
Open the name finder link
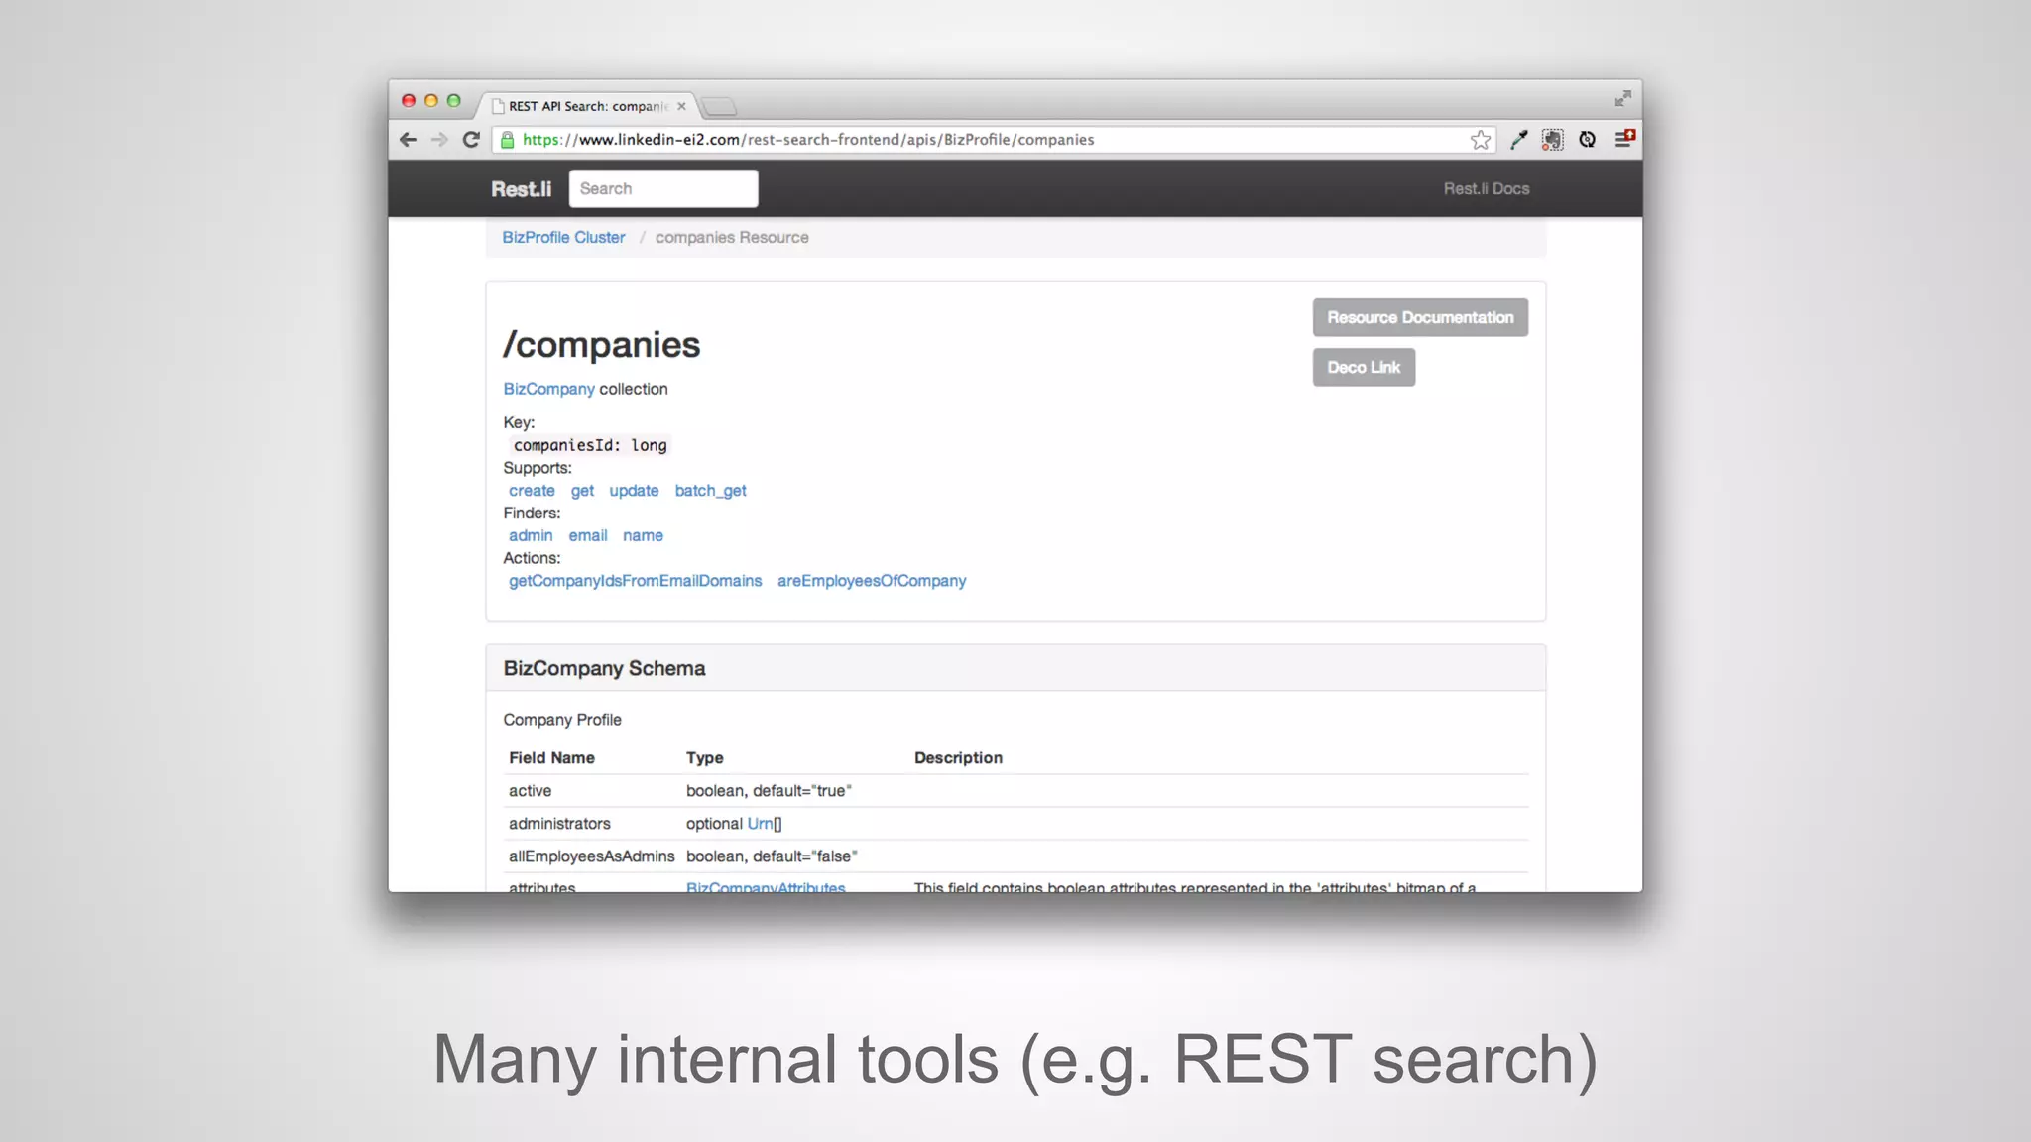643,535
